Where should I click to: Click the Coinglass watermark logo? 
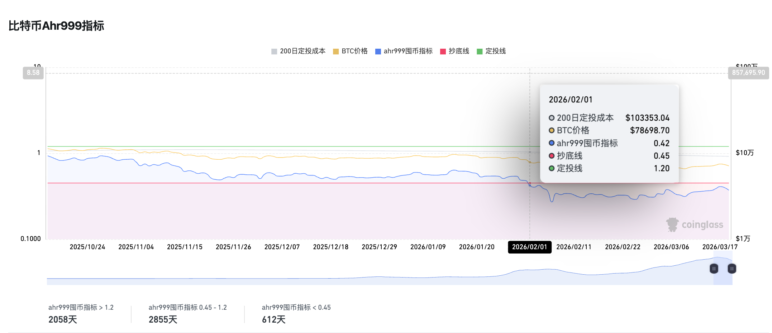tap(695, 225)
